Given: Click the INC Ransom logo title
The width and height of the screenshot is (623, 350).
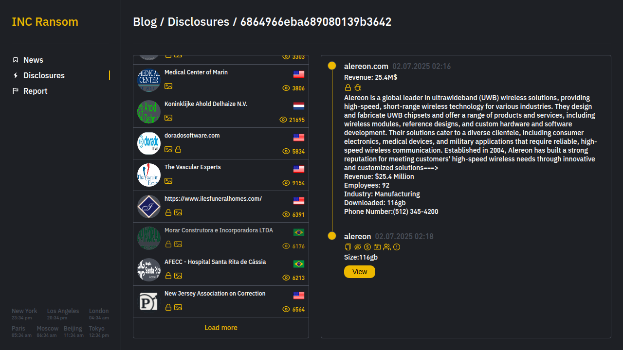Looking at the screenshot, I should click(x=45, y=22).
